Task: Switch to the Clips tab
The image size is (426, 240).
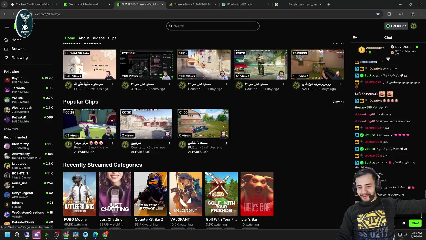Action: pos(112,38)
